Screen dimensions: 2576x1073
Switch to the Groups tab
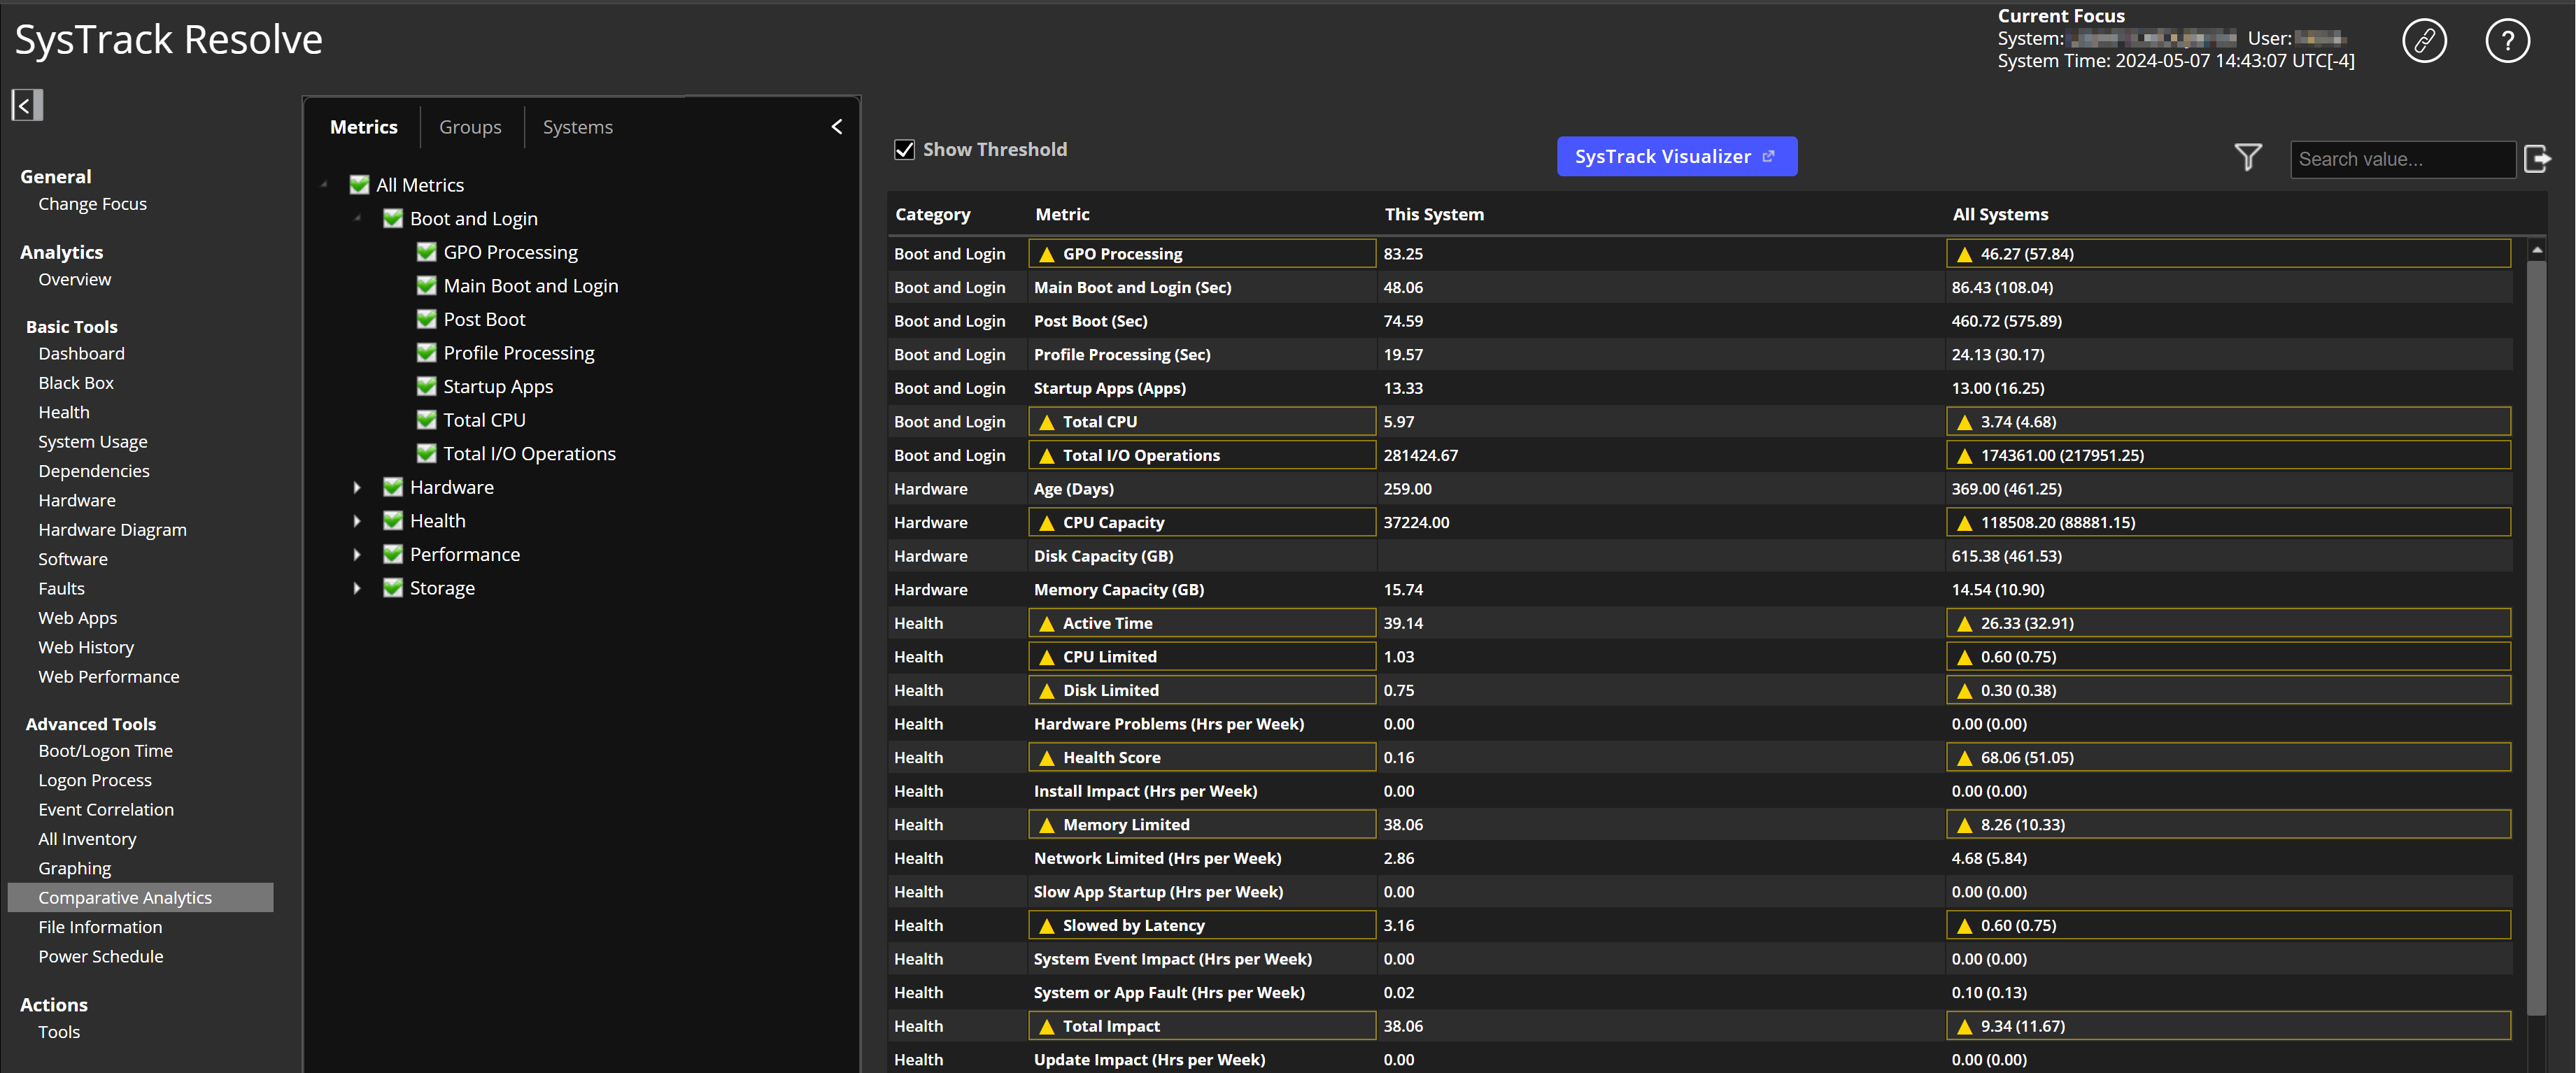click(470, 127)
